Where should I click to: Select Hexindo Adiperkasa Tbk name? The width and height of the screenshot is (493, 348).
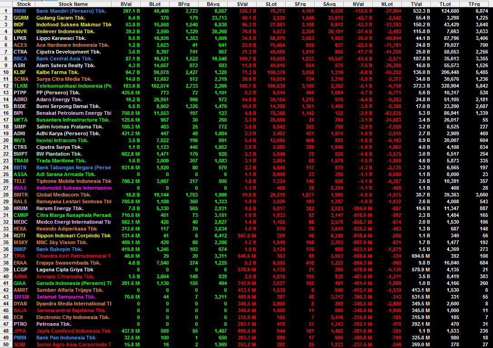tap(67, 229)
